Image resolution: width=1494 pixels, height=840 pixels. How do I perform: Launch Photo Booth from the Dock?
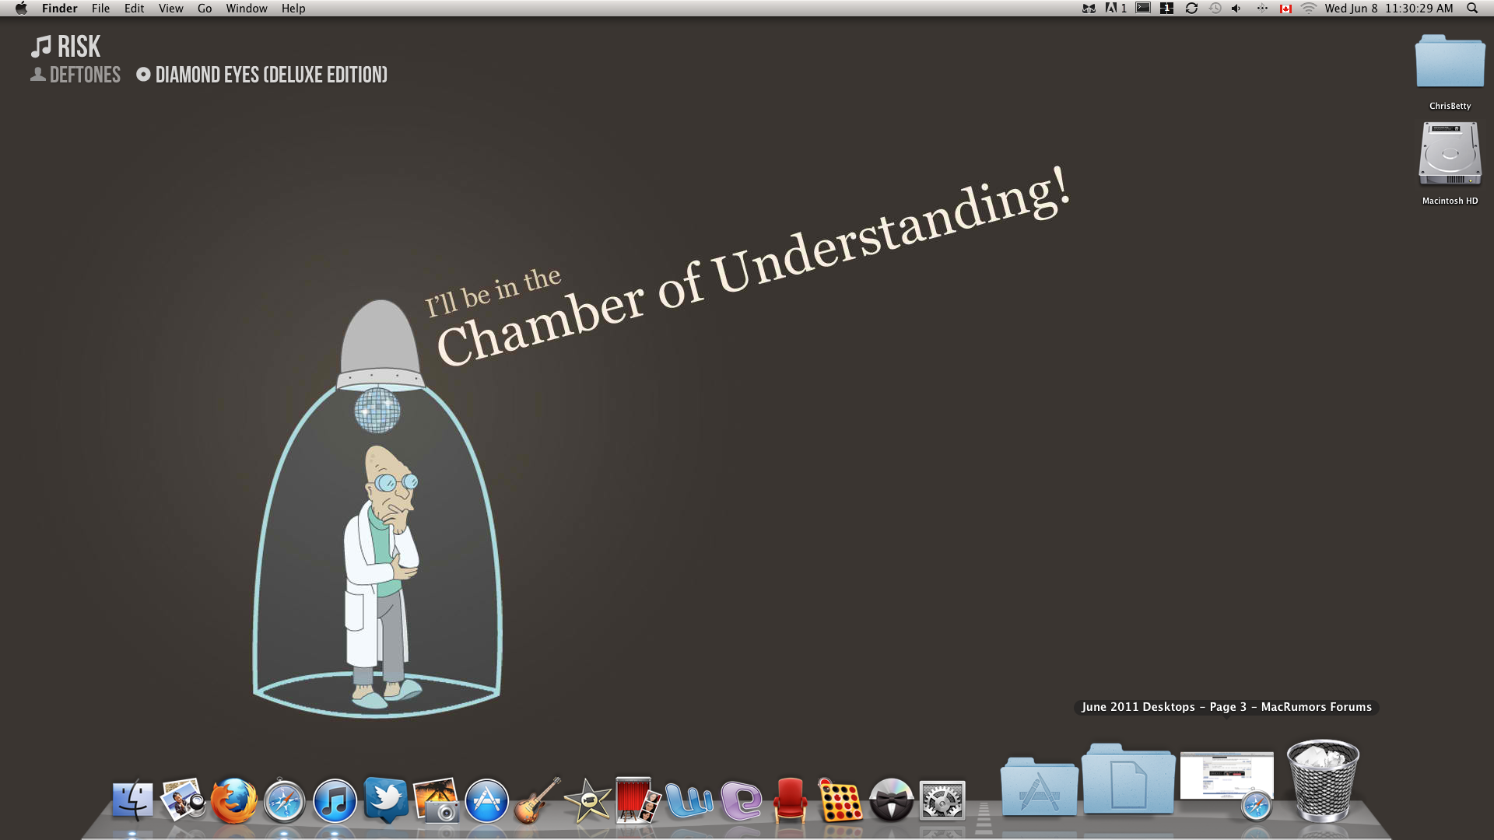click(x=638, y=800)
